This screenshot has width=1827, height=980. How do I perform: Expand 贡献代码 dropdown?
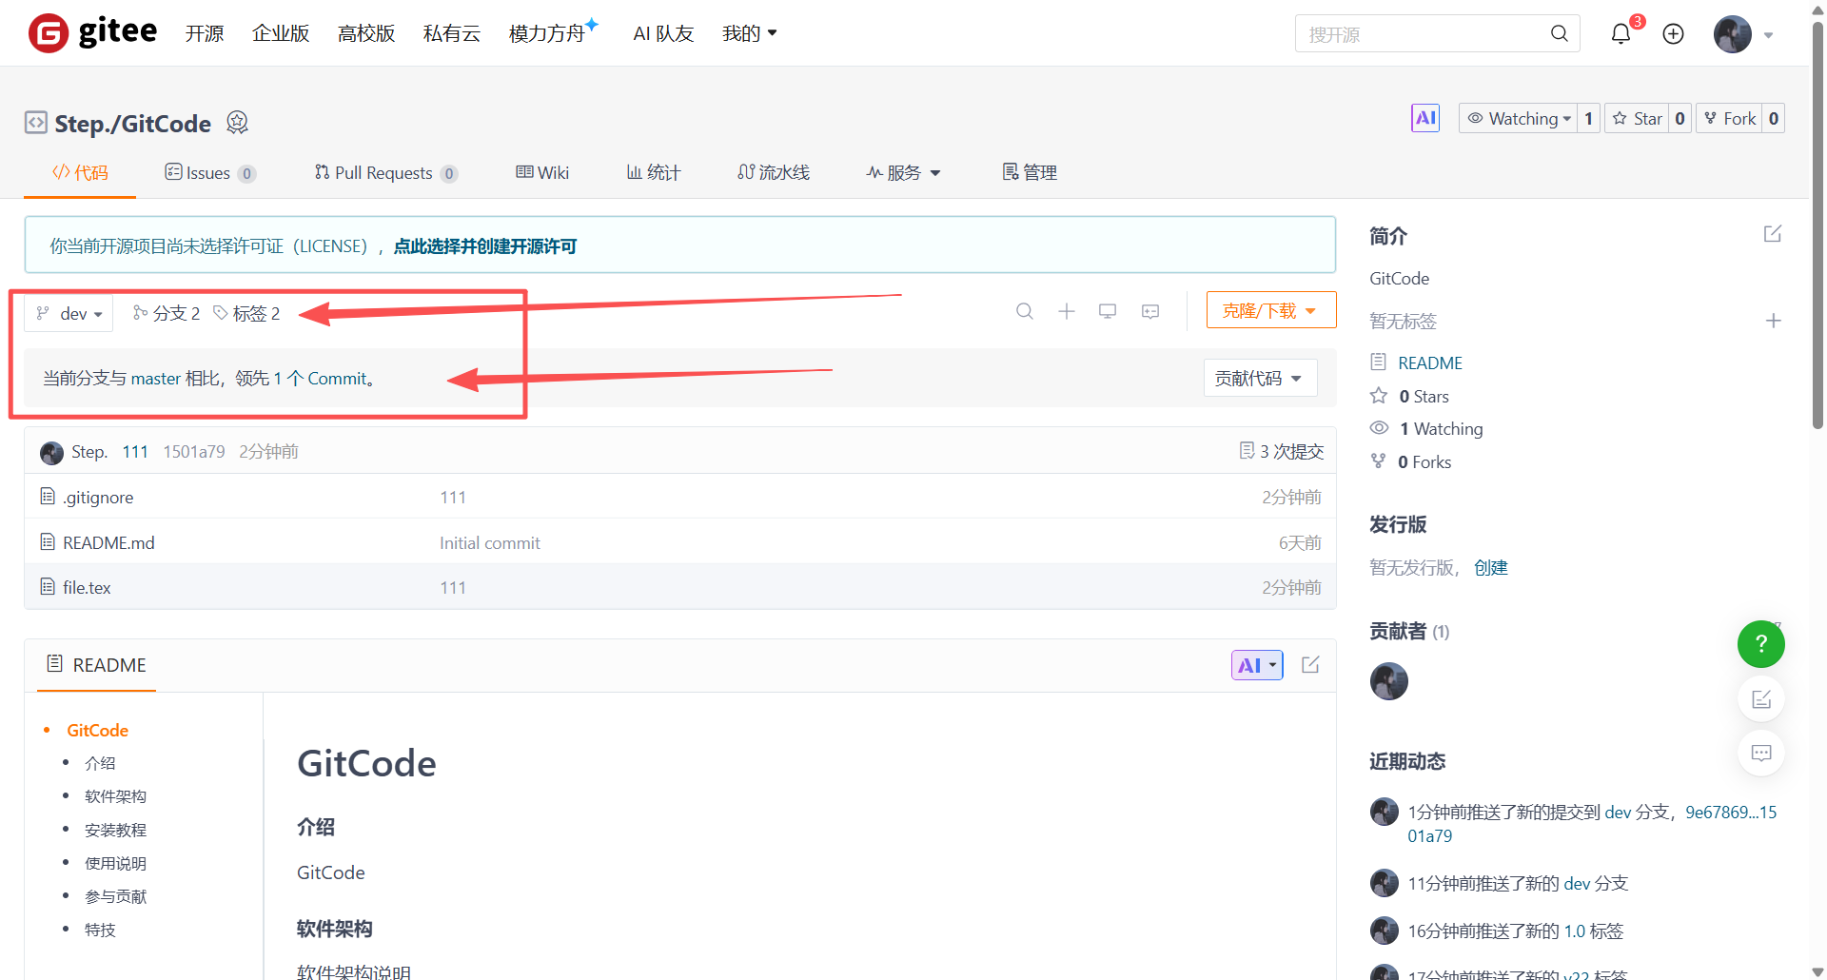click(x=1260, y=379)
